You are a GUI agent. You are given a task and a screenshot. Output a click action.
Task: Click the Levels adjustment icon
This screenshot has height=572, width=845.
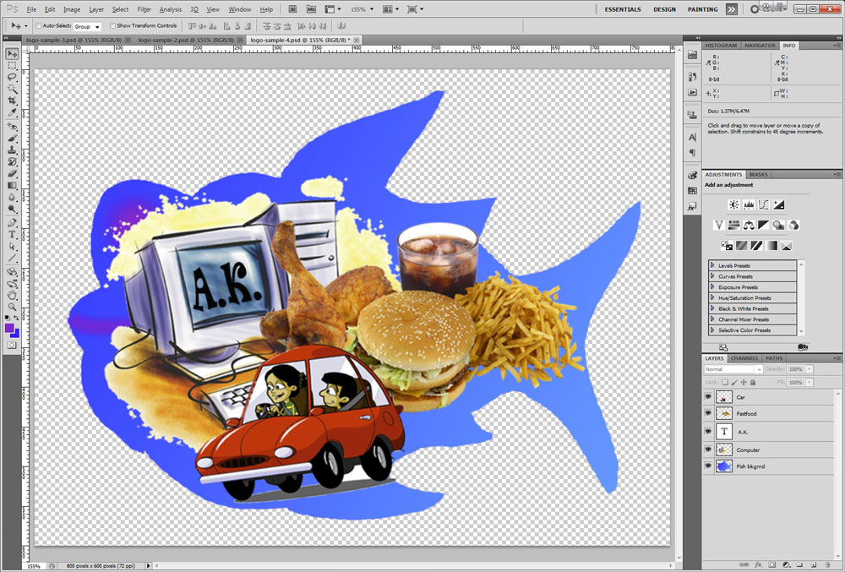(x=749, y=204)
